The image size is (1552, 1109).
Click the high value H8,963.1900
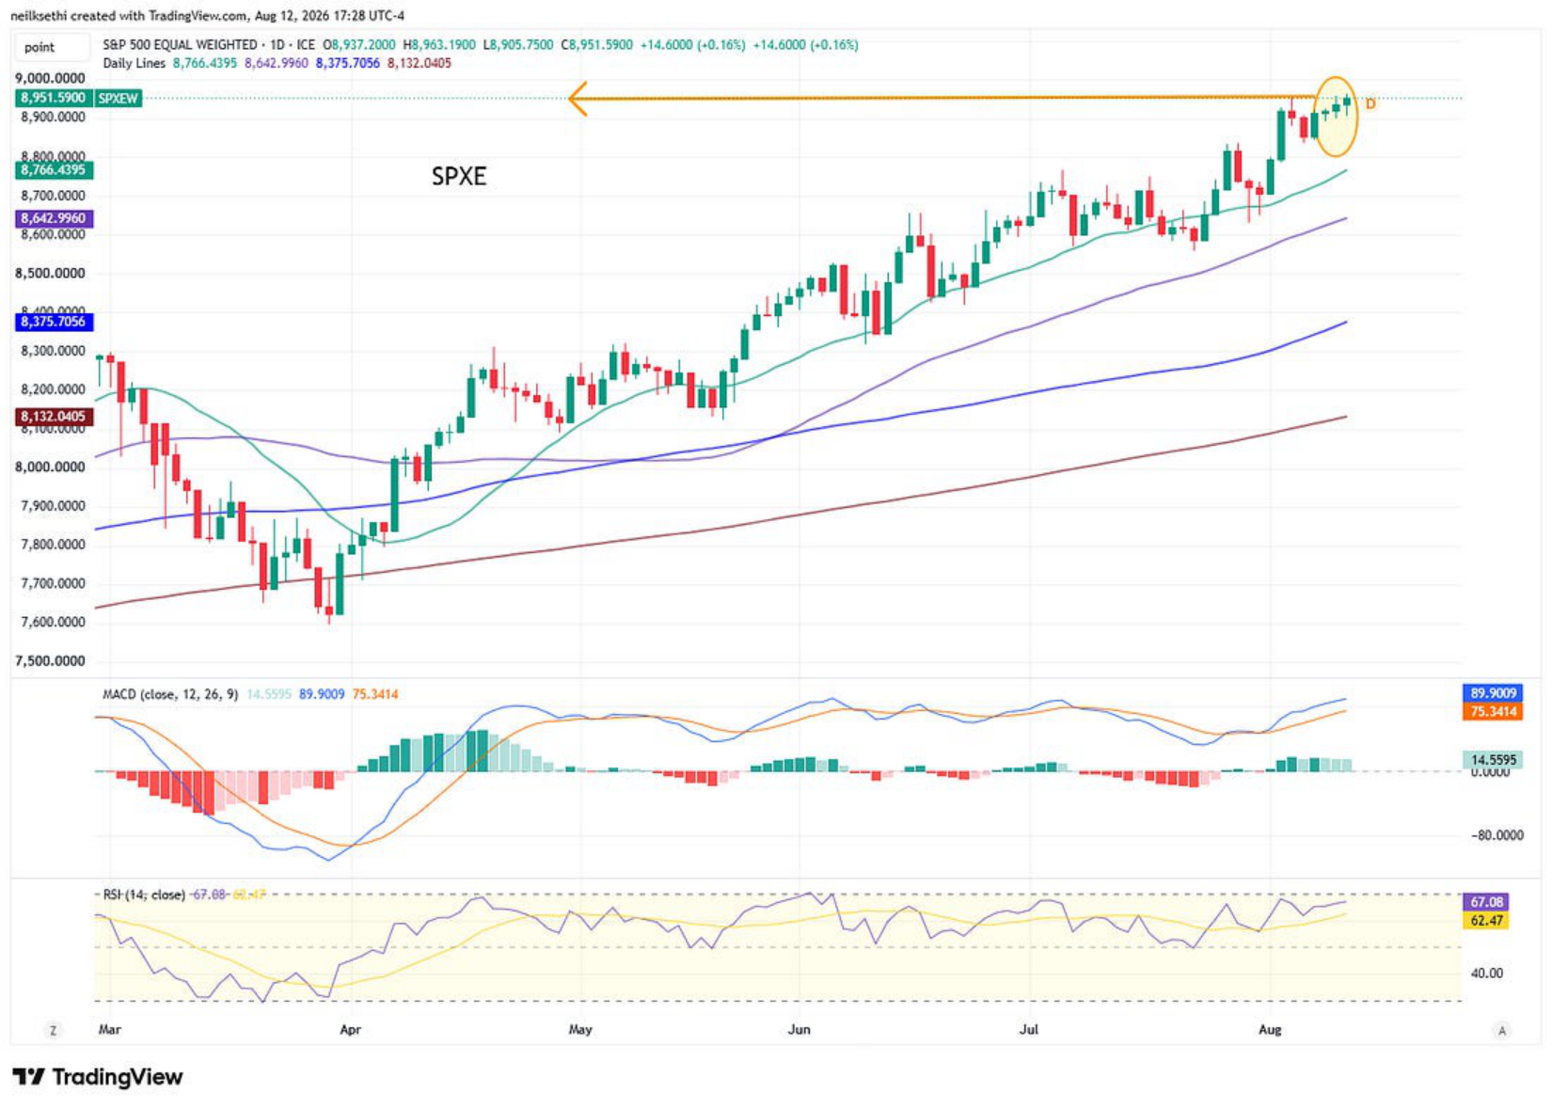439,44
